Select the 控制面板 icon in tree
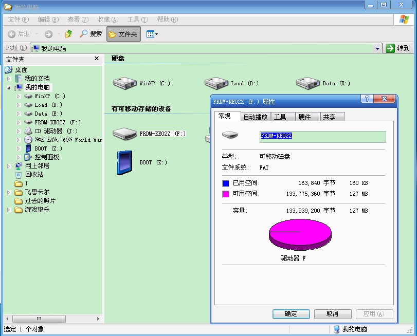Viewport: 417px width, 336px height. [x=28, y=157]
